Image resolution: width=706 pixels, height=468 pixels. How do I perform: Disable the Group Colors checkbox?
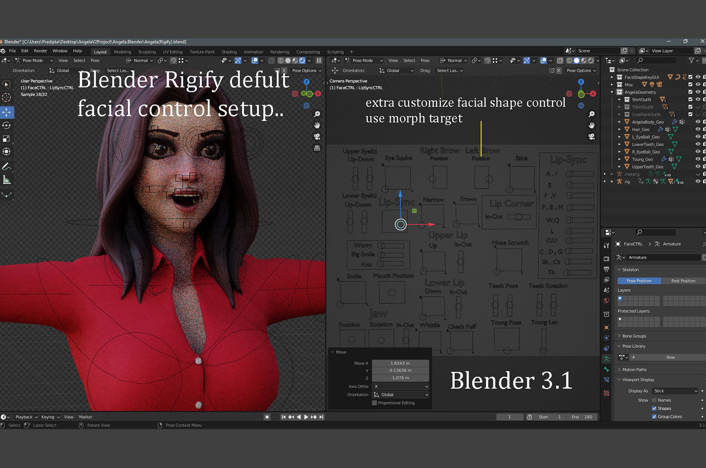point(654,417)
